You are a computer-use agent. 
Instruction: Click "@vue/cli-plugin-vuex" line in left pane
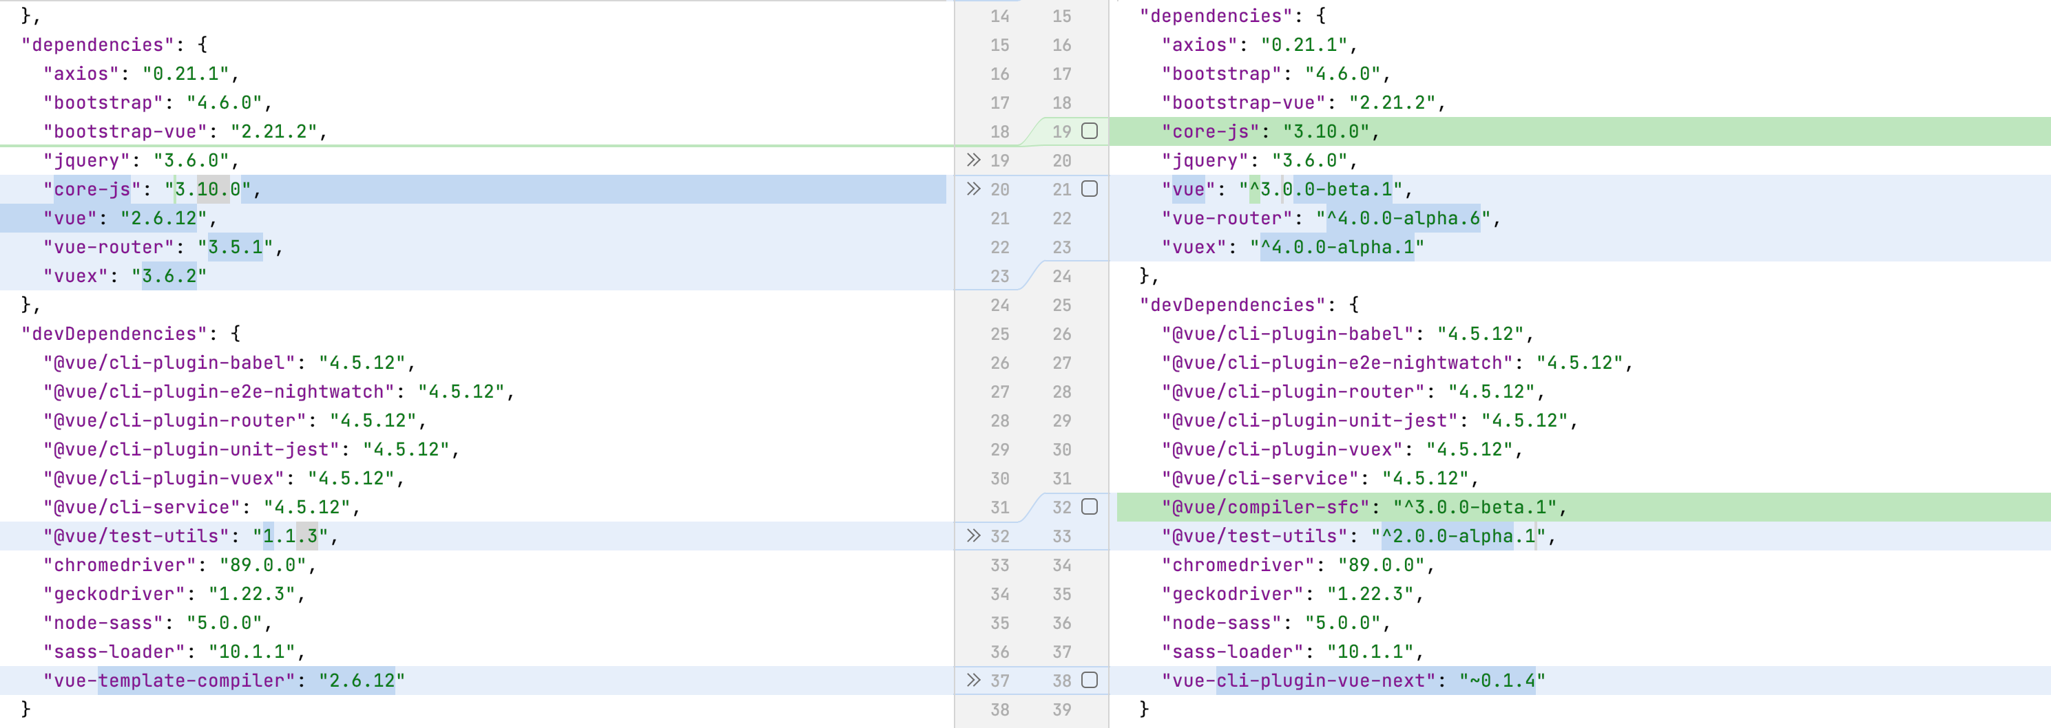click(x=224, y=478)
